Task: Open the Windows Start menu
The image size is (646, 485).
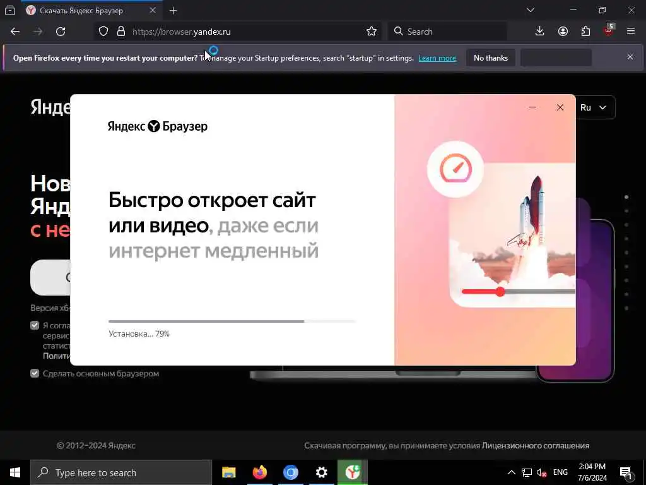Action: (x=15, y=472)
